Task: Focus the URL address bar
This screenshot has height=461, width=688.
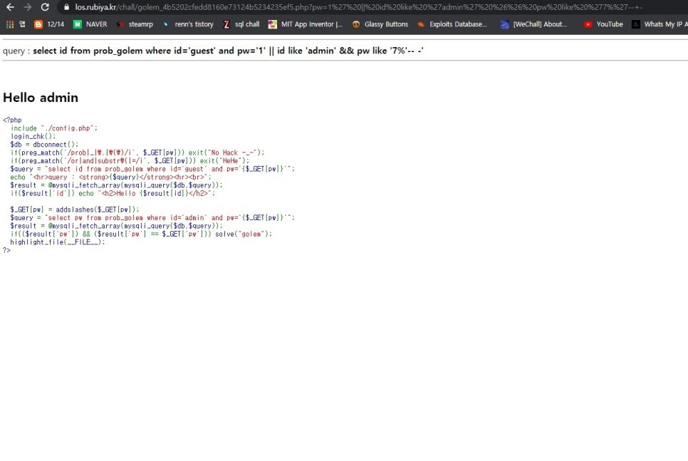Action: point(358,7)
